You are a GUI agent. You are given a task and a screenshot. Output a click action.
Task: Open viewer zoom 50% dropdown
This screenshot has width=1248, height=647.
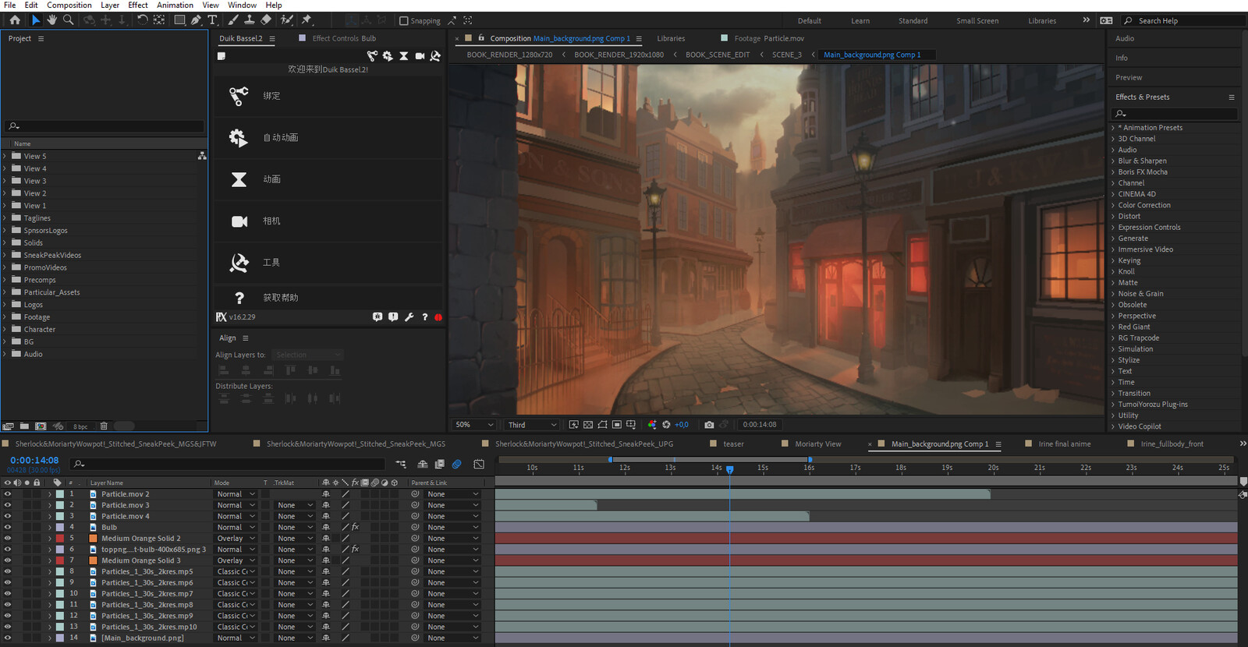pyautogui.click(x=474, y=425)
